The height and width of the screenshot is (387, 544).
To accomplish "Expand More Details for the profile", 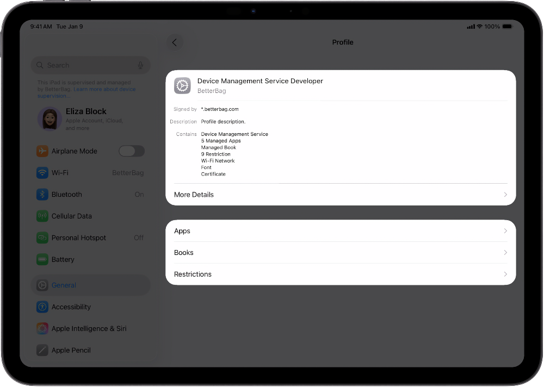I will click(341, 194).
